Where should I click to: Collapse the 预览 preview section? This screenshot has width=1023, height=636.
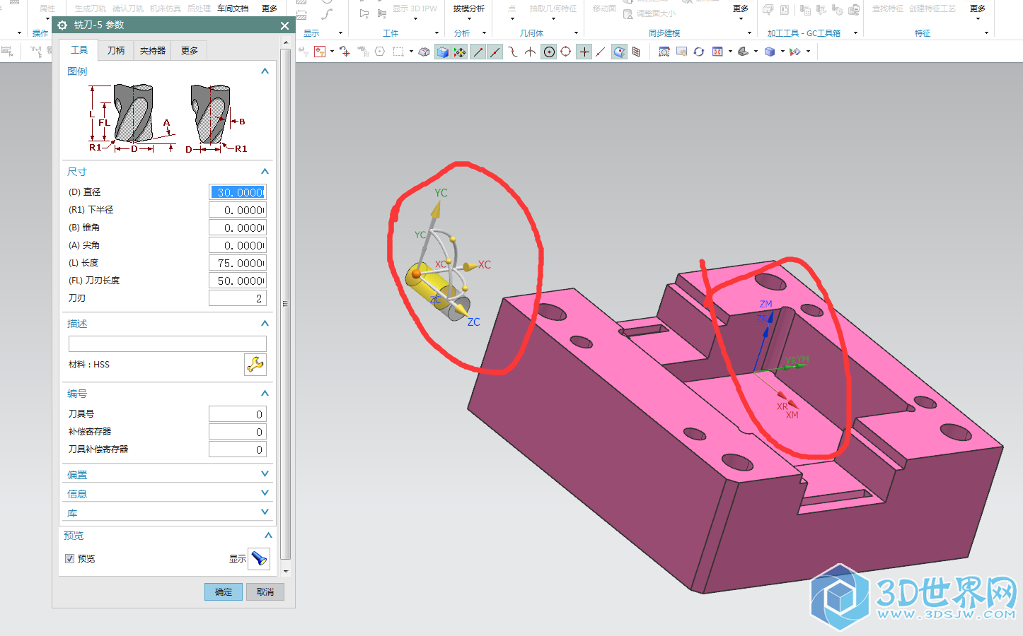click(x=268, y=535)
